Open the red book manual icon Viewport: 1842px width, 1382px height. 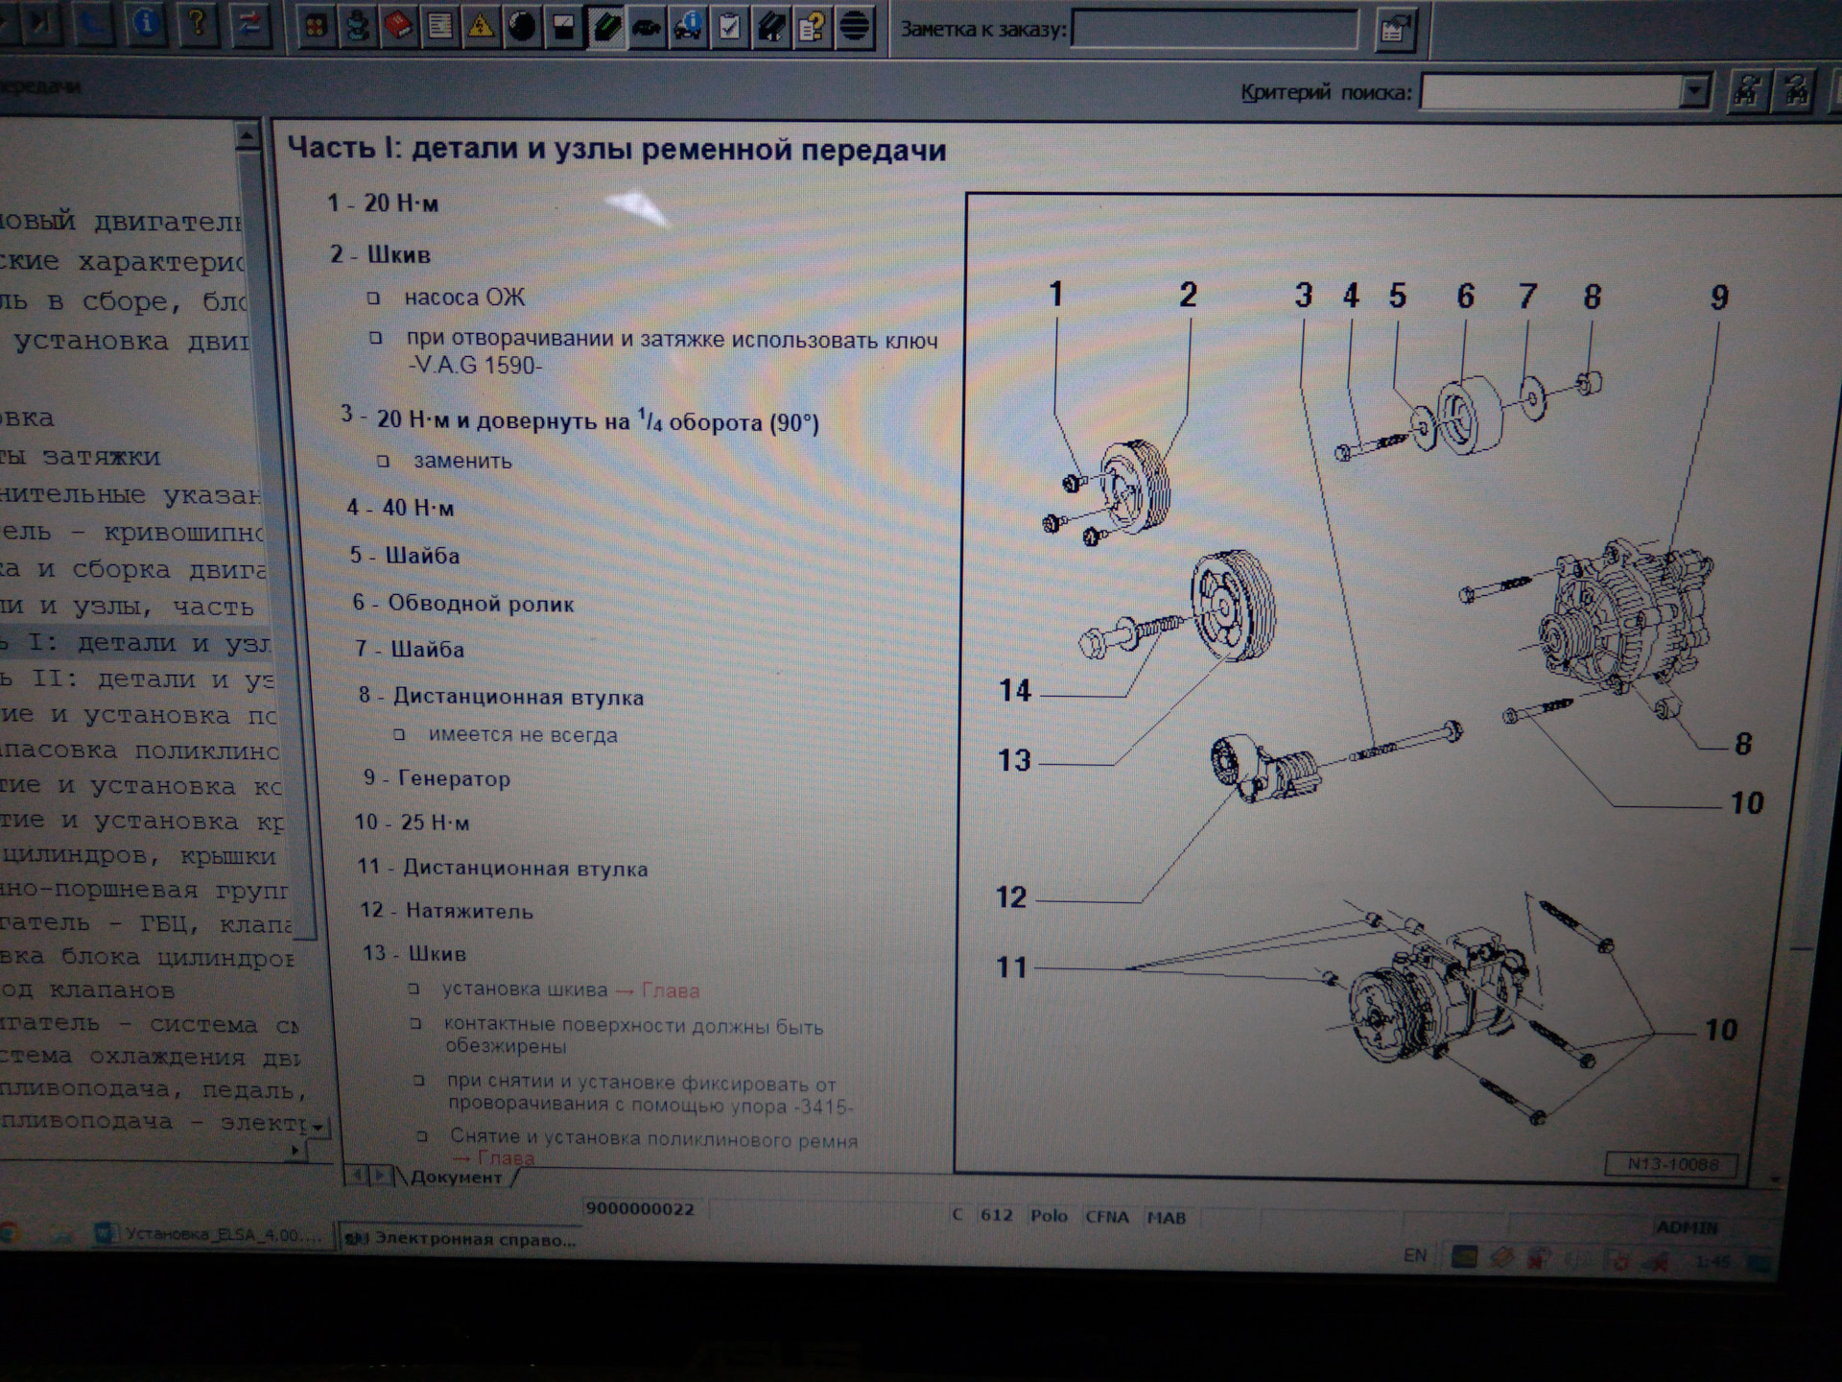[x=398, y=26]
